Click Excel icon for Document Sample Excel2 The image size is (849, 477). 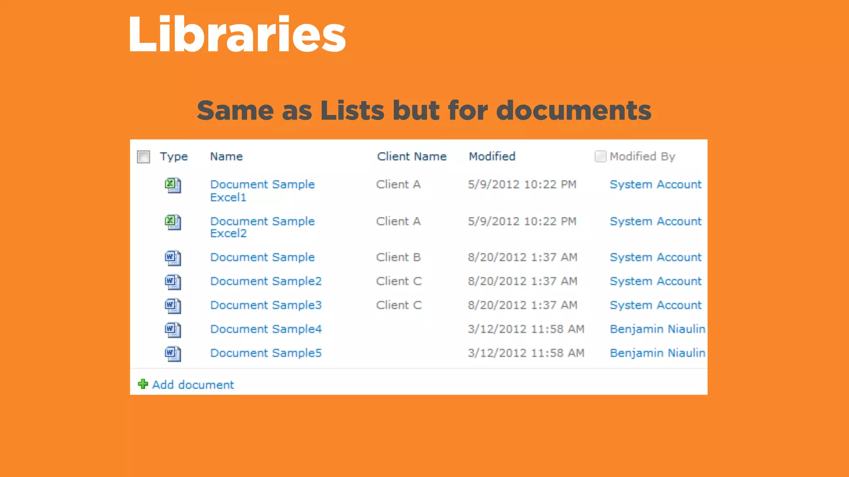(x=173, y=222)
